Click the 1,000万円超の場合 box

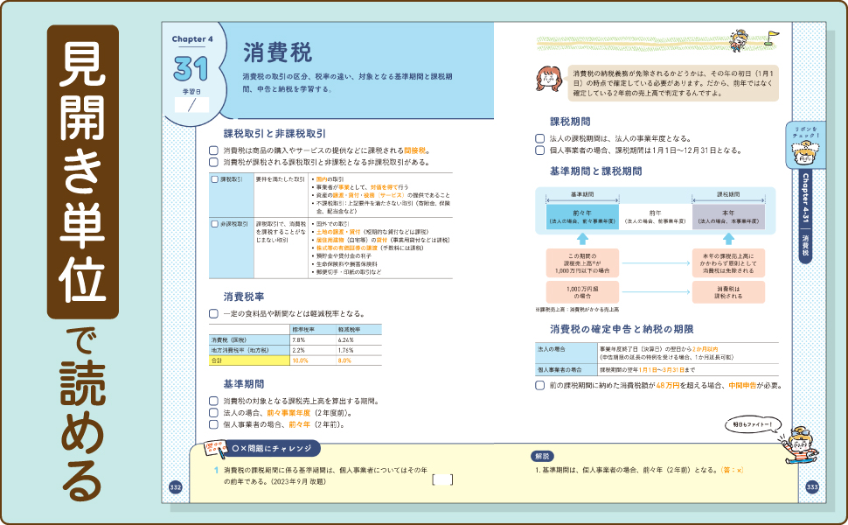582,292
